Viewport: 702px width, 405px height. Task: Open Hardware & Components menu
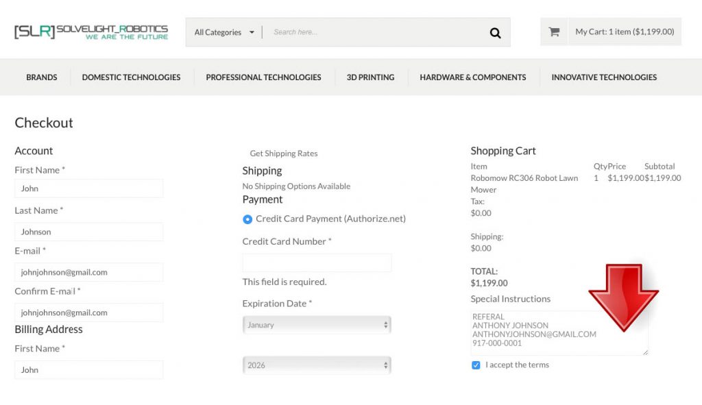click(x=473, y=77)
